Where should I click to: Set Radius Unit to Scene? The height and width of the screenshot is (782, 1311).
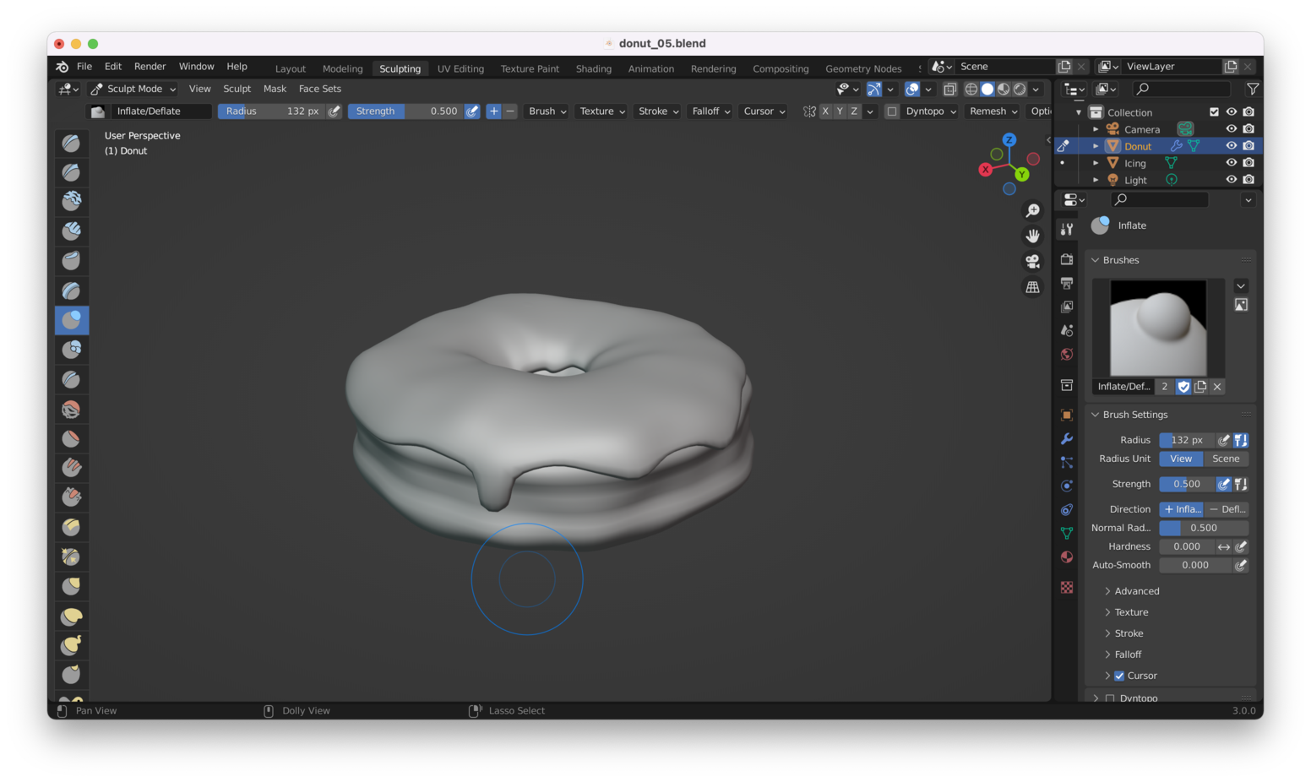(x=1226, y=458)
